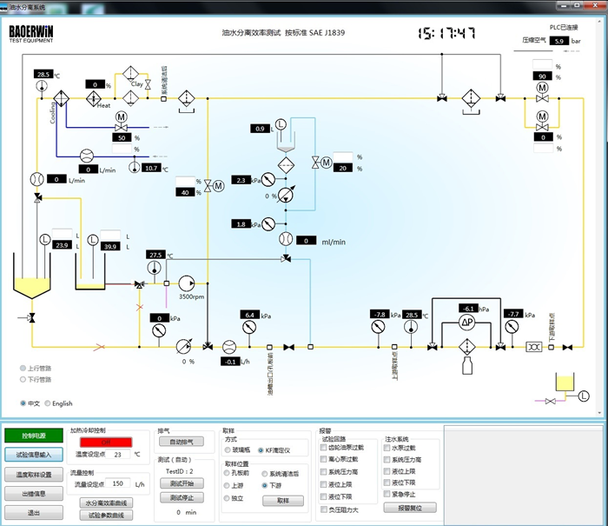Tick the 齿轮油泵过载 alarm checkbox
The width and height of the screenshot is (608, 526).
pos(323,448)
